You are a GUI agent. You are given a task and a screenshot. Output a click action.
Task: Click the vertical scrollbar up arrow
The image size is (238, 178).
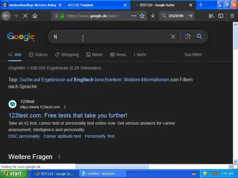(x=235, y=24)
